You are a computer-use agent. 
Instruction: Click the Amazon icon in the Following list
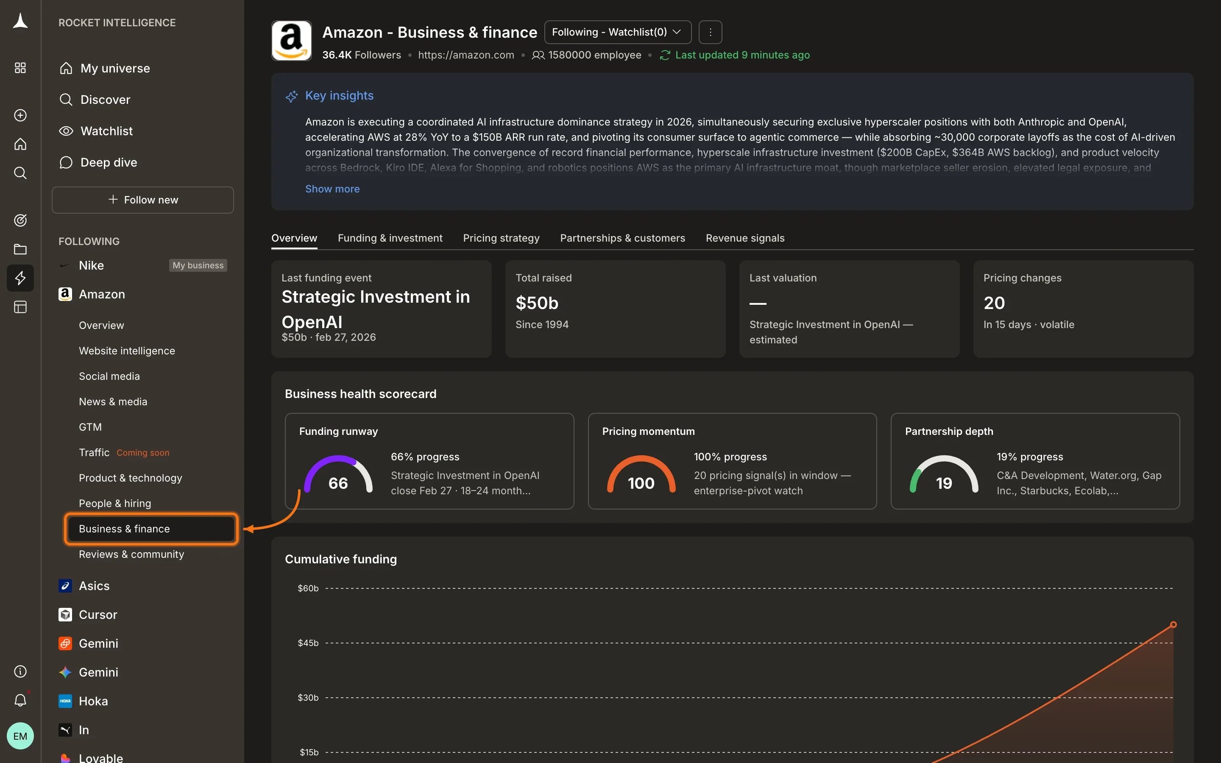click(65, 294)
